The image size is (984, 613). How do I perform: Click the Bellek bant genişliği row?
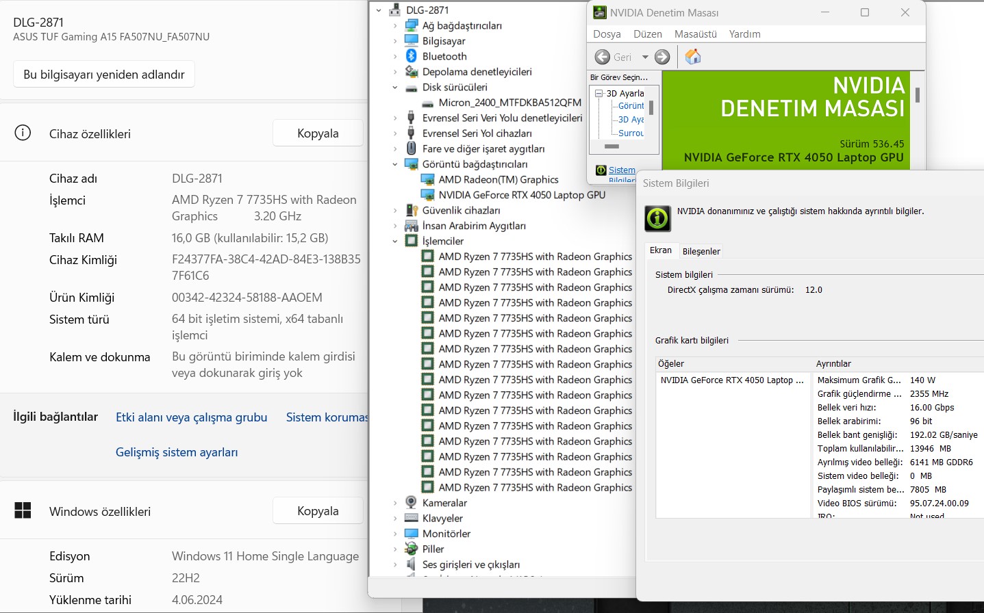point(899,434)
